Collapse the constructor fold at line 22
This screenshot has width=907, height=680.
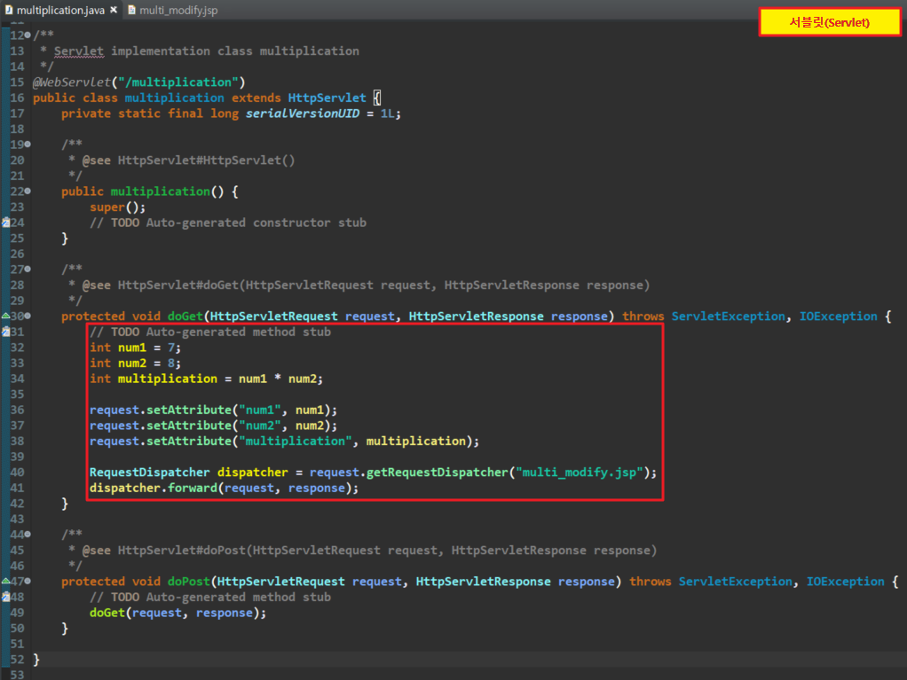(28, 191)
